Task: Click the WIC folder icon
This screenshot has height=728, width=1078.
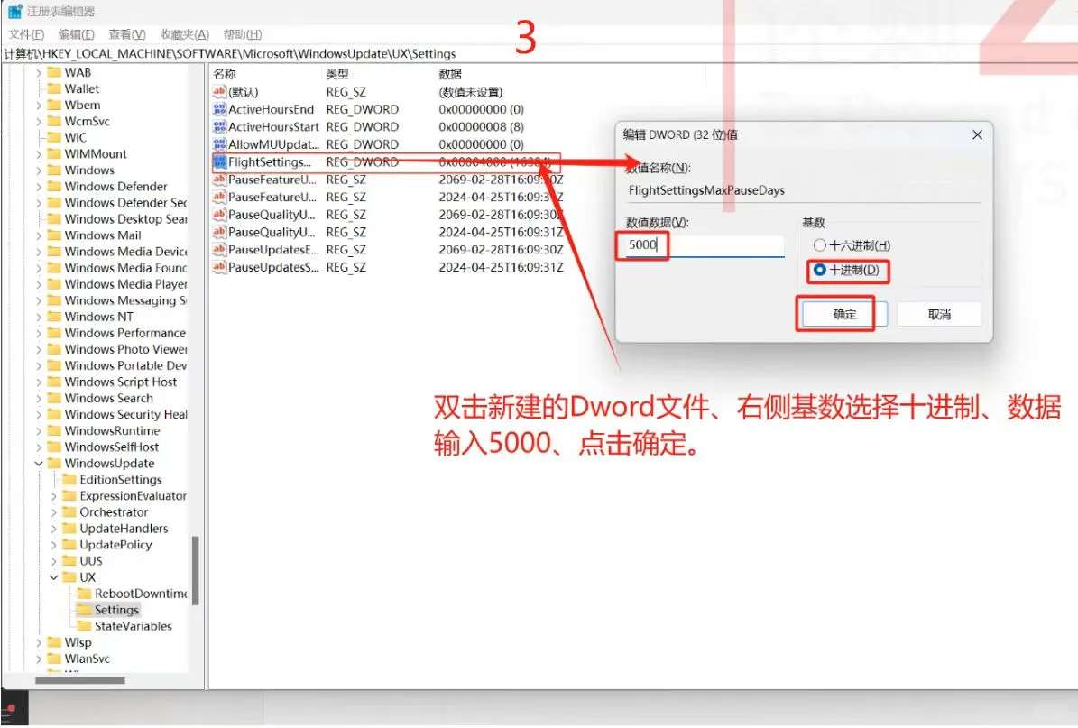Action: point(53,137)
